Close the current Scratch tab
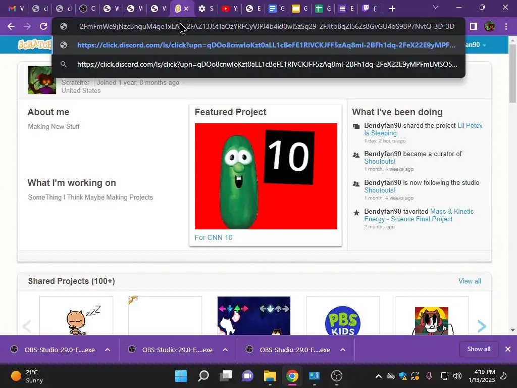Screen dimensions: 517x388 (x=186, y=9)
